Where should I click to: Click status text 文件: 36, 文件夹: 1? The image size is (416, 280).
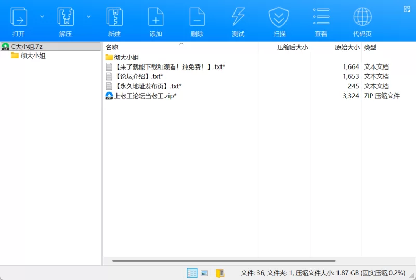click(267, 273)
